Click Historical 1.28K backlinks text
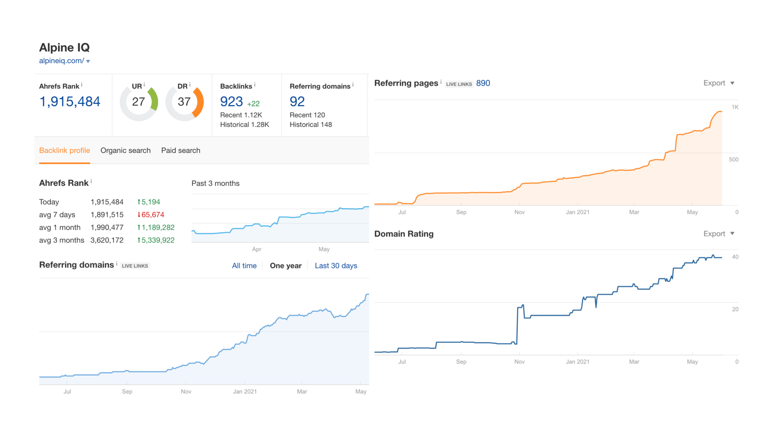This screenshot has width=763, height=426. tap(244, 124)
